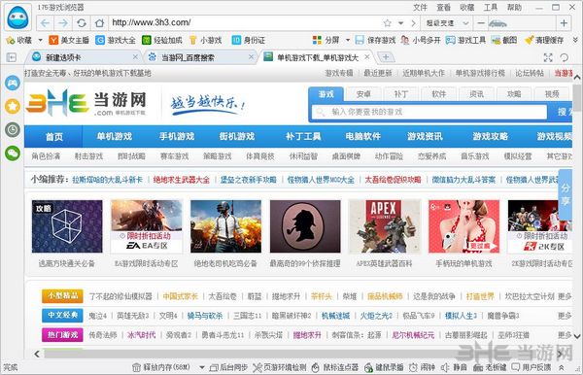Open history via the clock sidebar icon
Image resolution: width=583 pixels, height=375 pixels.
coord(13,130)
